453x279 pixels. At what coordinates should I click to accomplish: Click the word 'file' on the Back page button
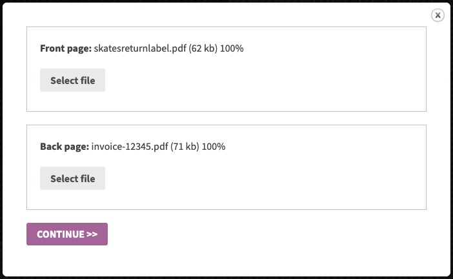(88, 178)
